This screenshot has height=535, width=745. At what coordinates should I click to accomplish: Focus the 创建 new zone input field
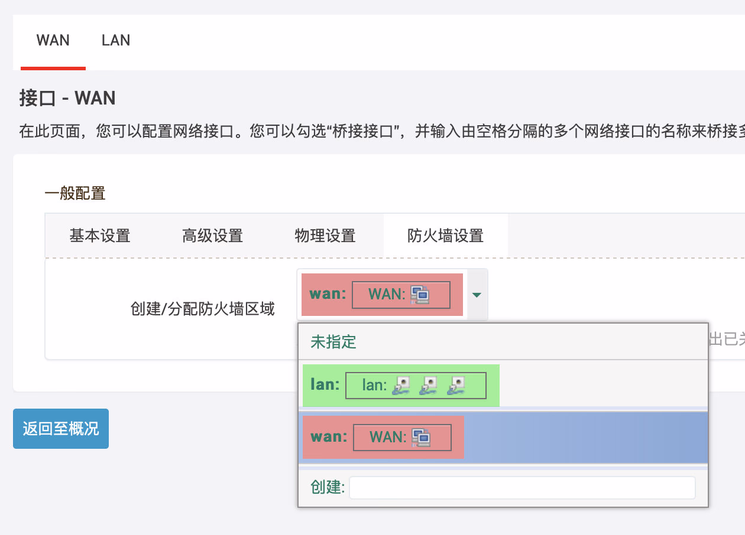(x=522, y=488)
